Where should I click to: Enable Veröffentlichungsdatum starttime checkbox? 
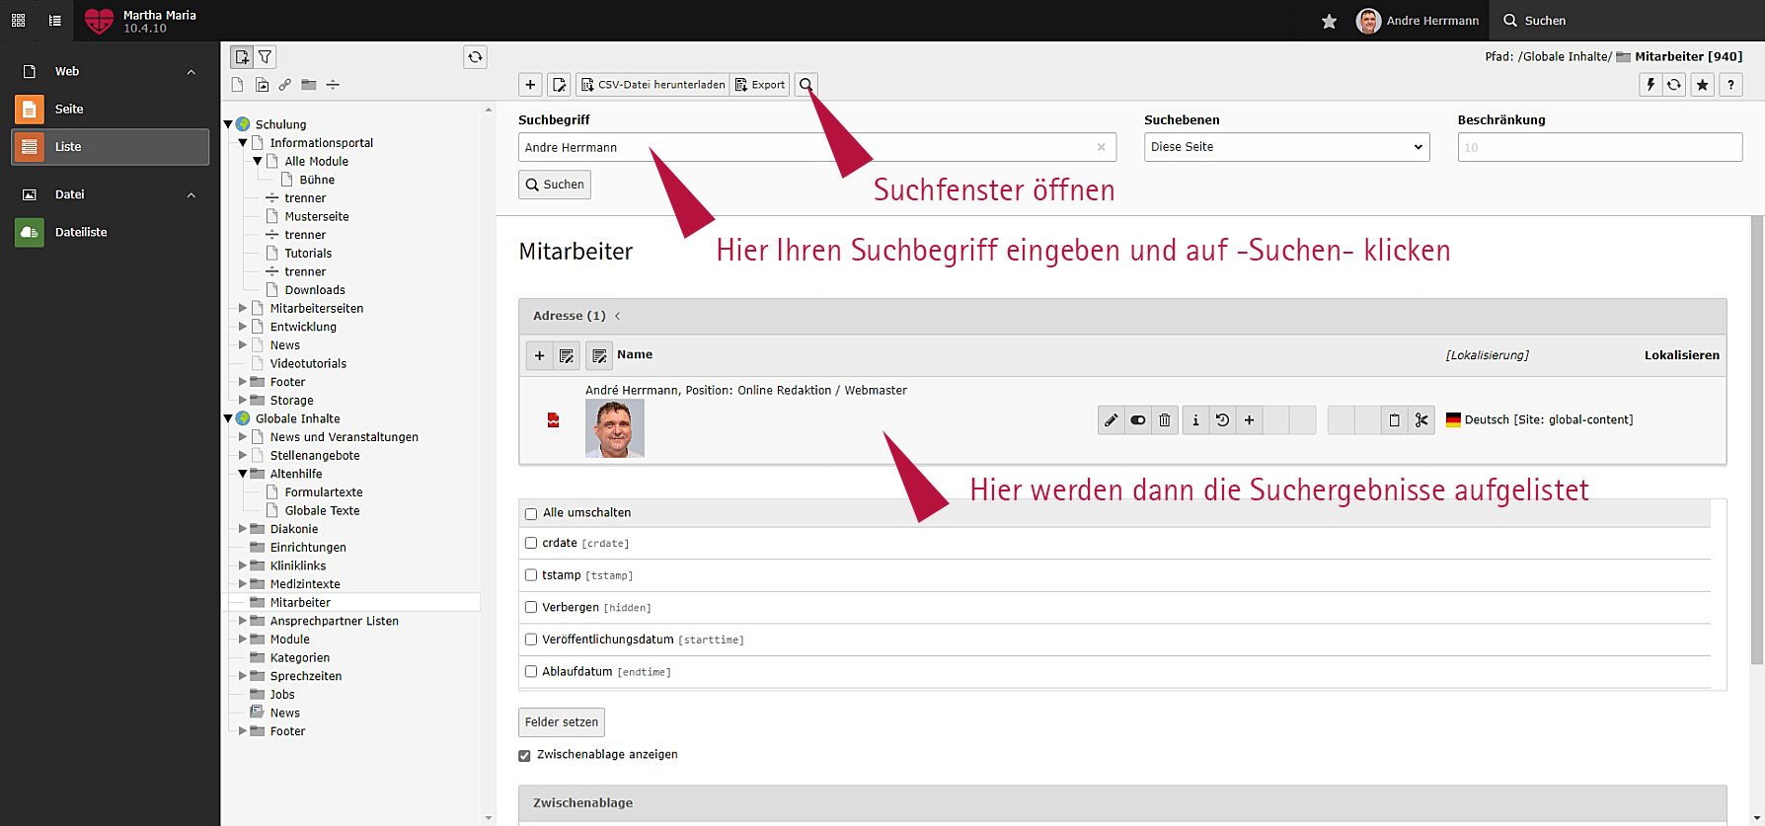[531, 639]
